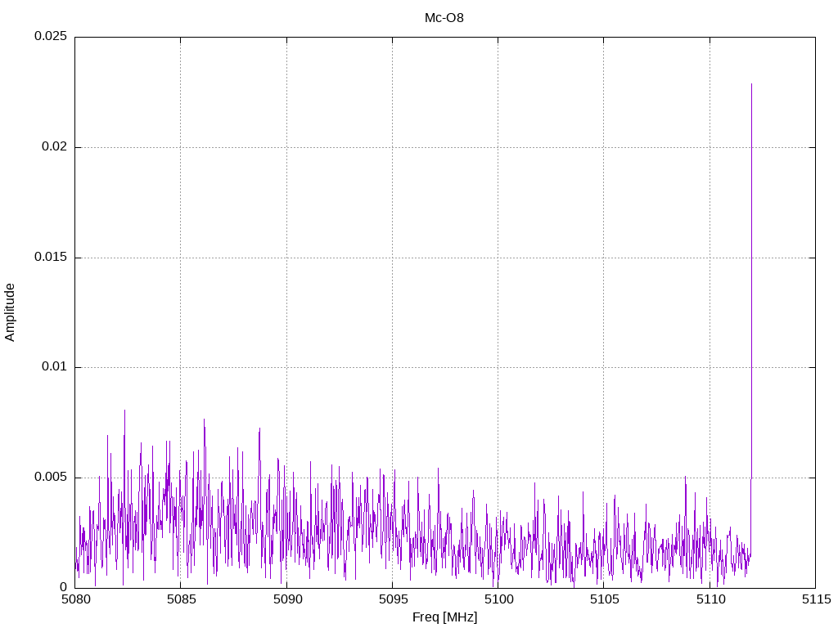Click the top of the tall spike near 5112 MHz

coord(751,84)
